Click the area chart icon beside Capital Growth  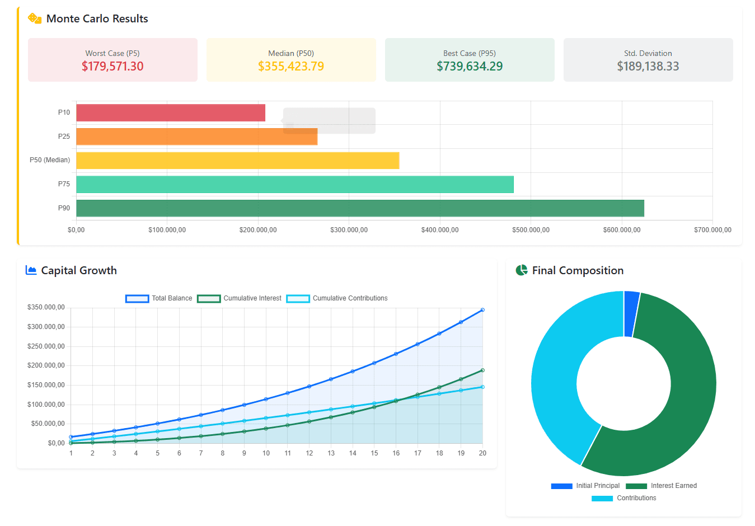point(31,270)
